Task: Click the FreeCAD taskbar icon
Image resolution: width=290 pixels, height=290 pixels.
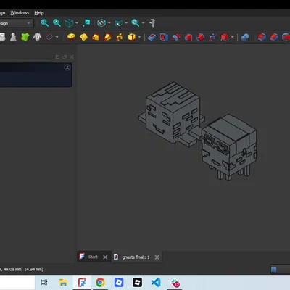Action: tap(82, 282)
